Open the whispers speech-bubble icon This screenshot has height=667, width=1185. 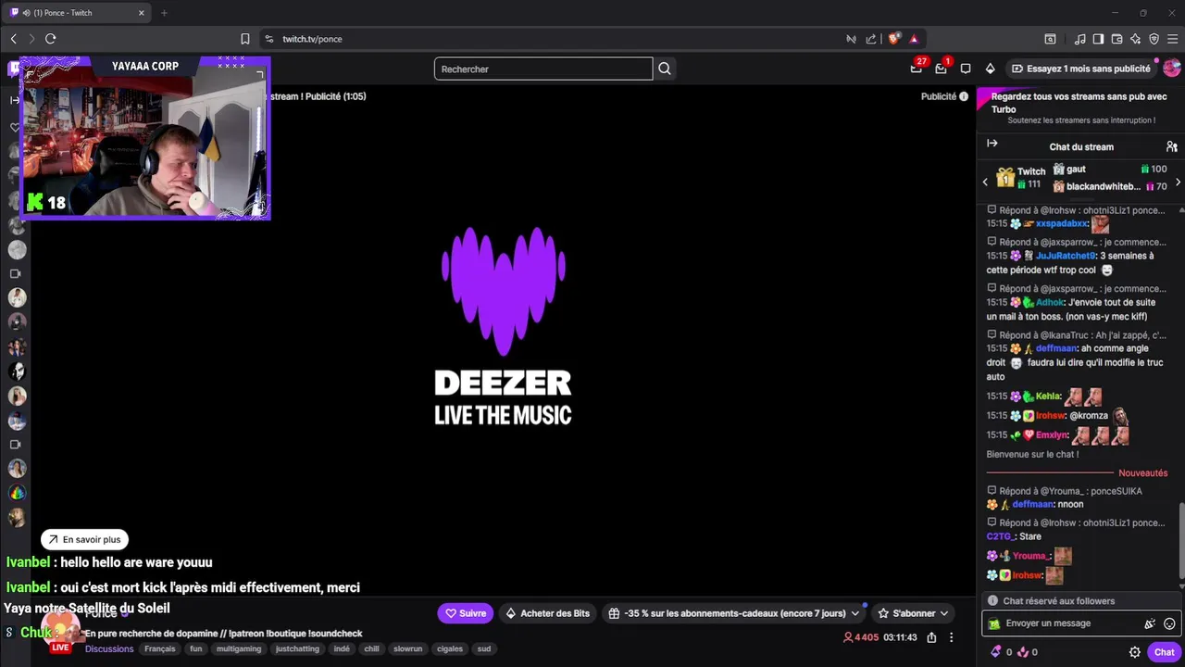point(966,69)
